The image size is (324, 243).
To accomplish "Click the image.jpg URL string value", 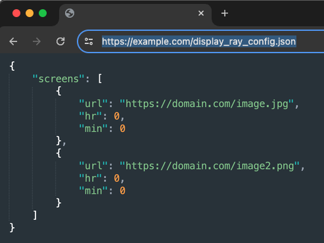I will [x=206, y=104].
